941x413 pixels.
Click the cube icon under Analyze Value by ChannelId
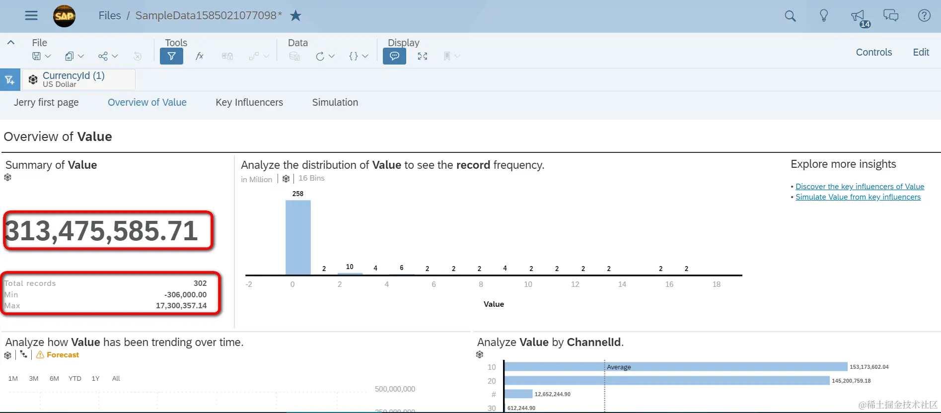[480, 354]
